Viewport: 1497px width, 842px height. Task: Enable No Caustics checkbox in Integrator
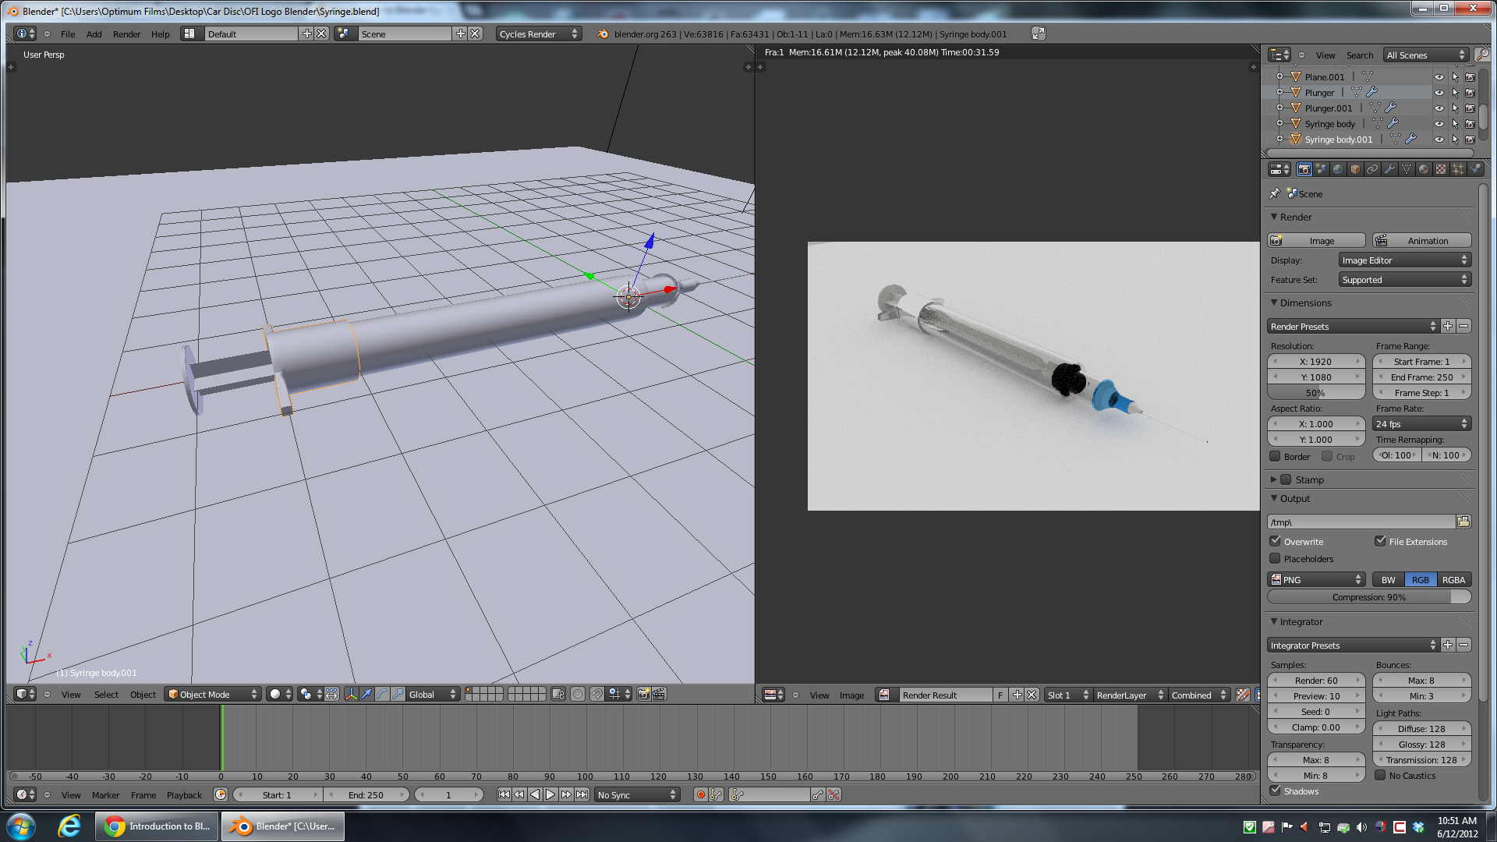(x=1378, y=774)
